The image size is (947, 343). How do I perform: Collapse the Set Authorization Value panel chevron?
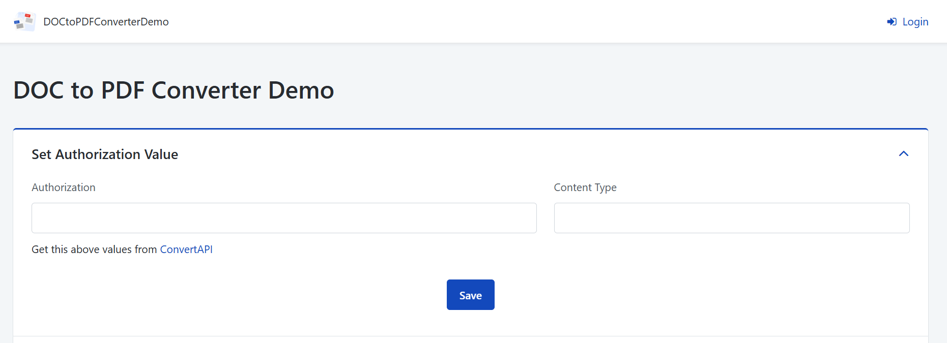pyautogui.click(x=903, y=154)
